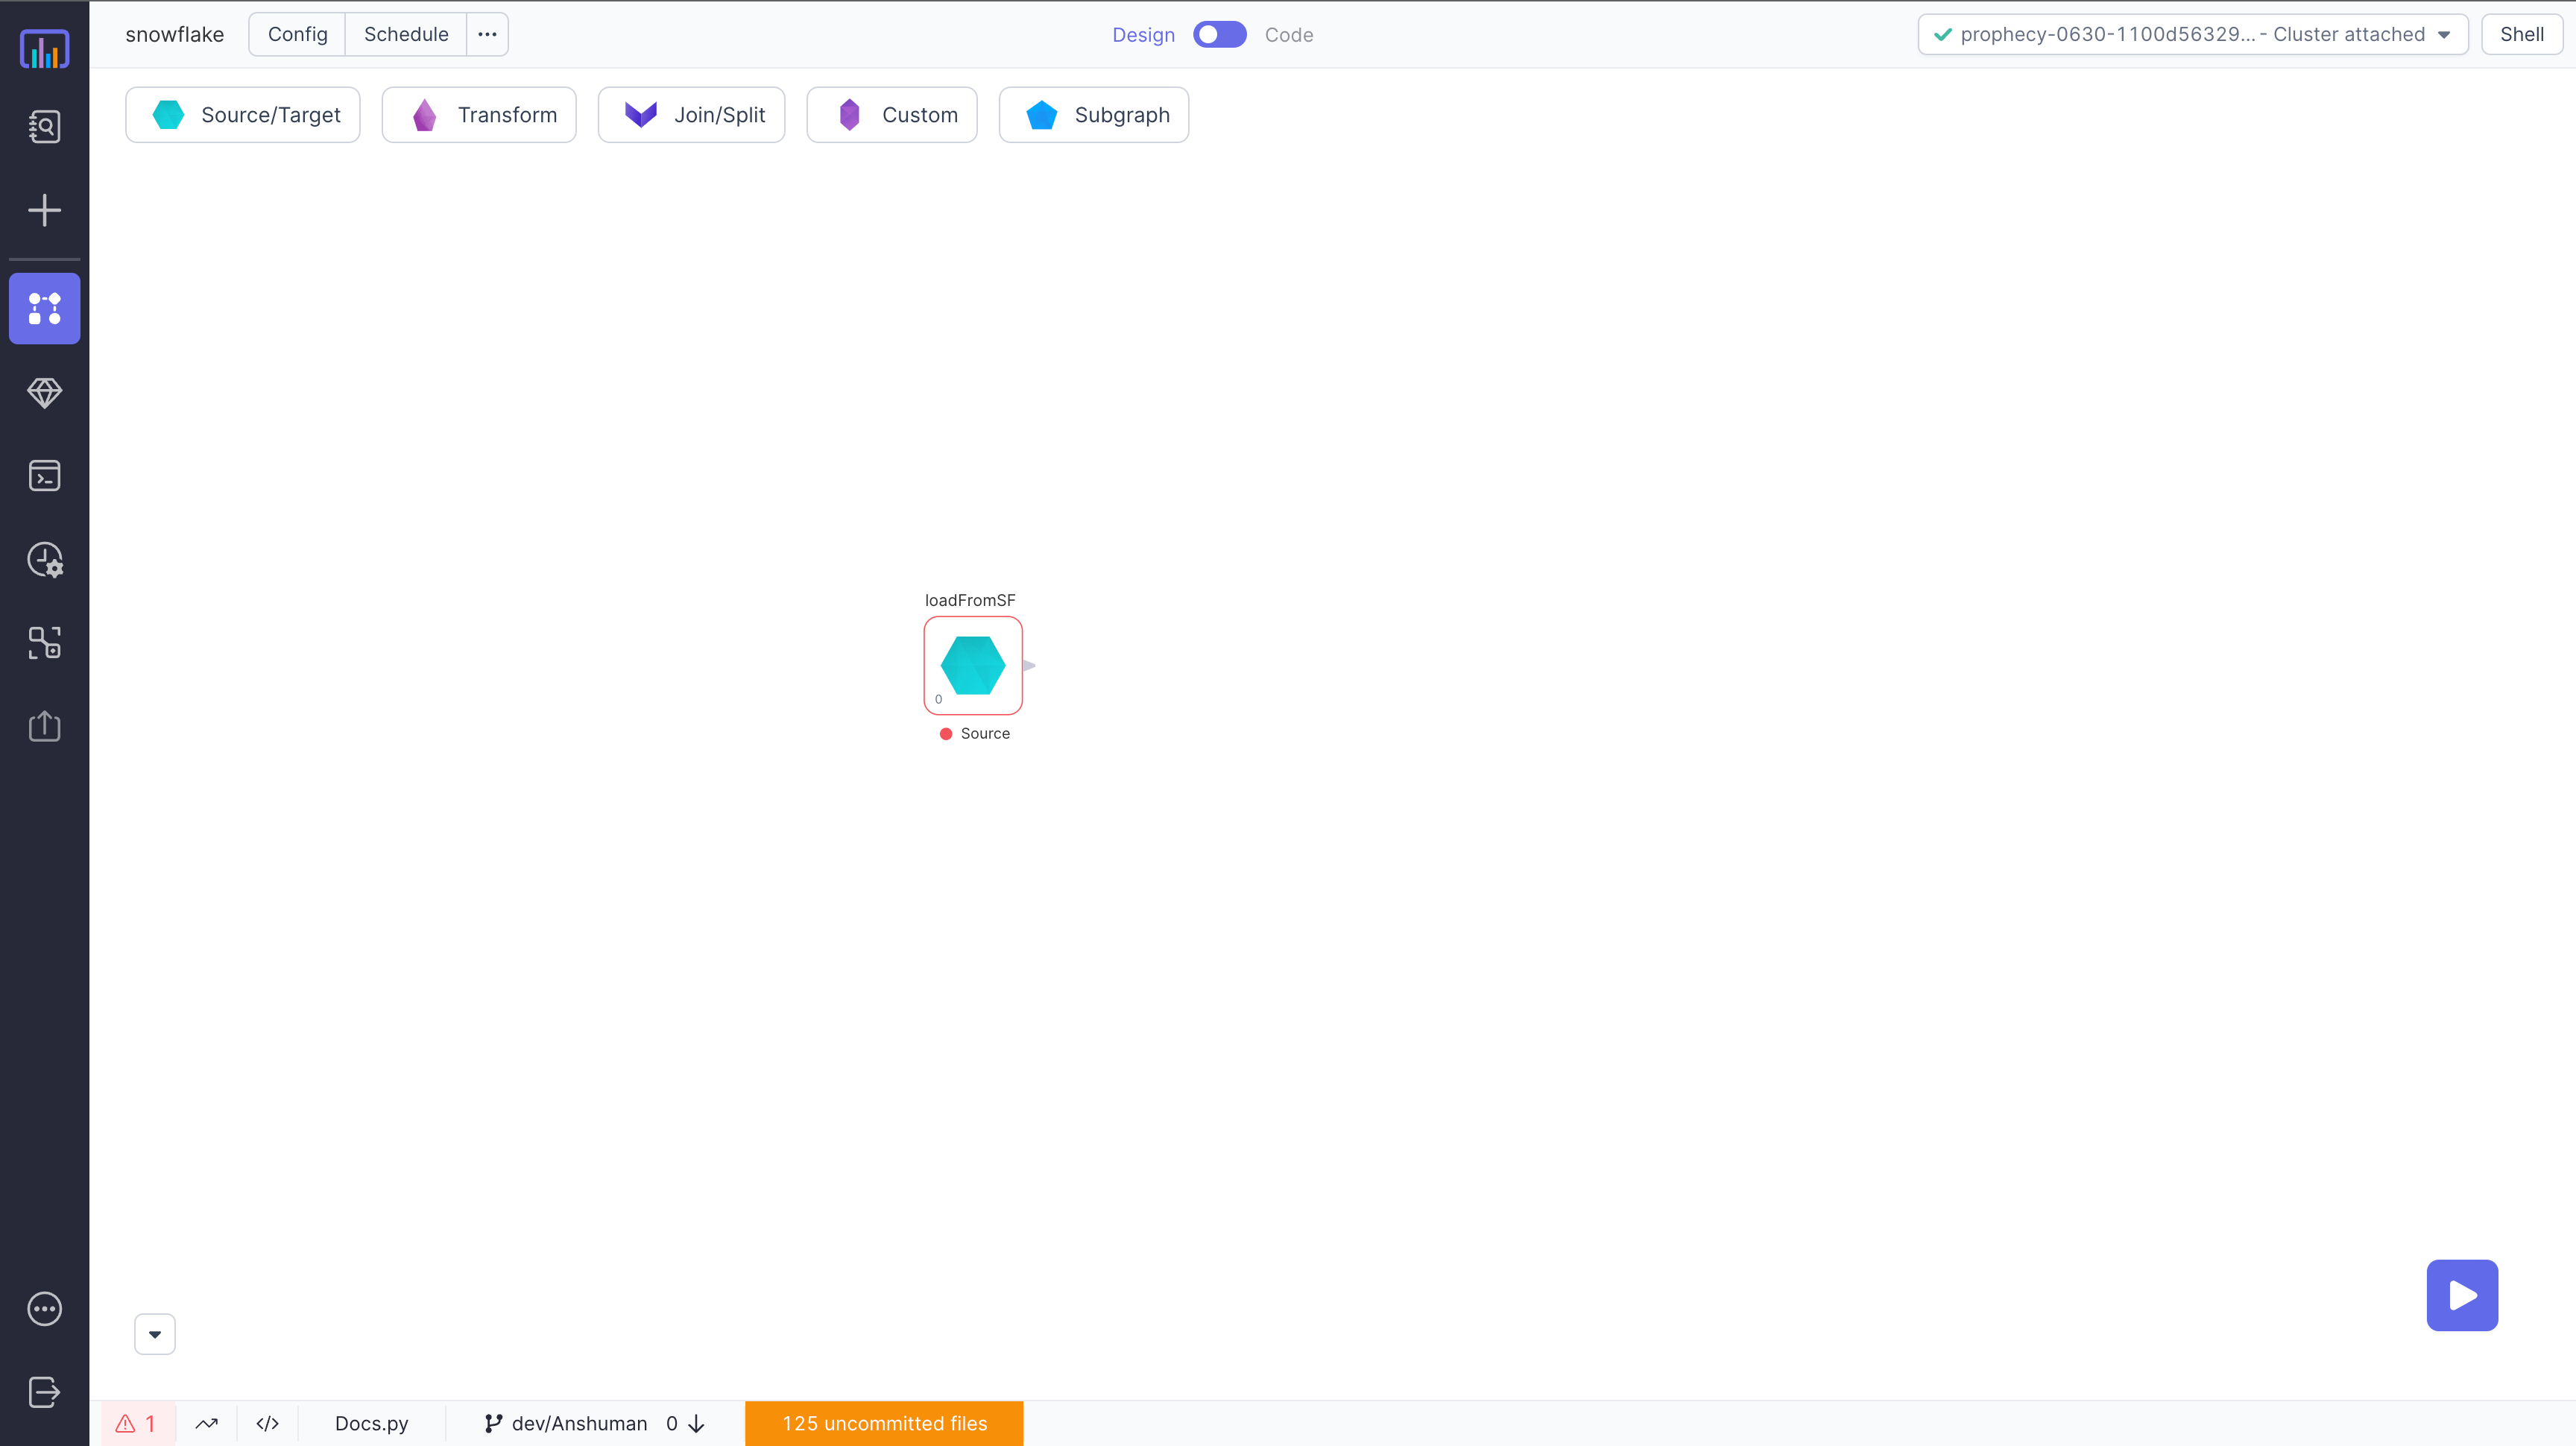Open the Source/Target gem palette
This screenshot has width=2576, height=1446.
243,115
